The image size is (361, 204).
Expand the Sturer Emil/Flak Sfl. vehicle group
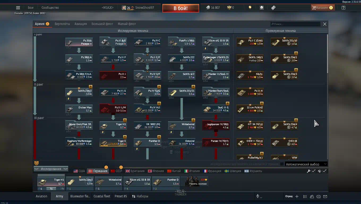point(79,126)
